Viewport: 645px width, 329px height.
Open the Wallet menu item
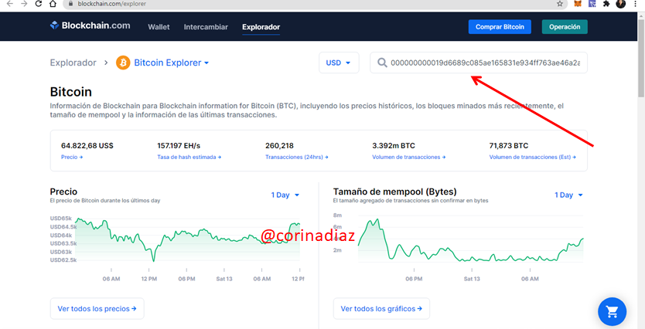[x=159, y=27]
